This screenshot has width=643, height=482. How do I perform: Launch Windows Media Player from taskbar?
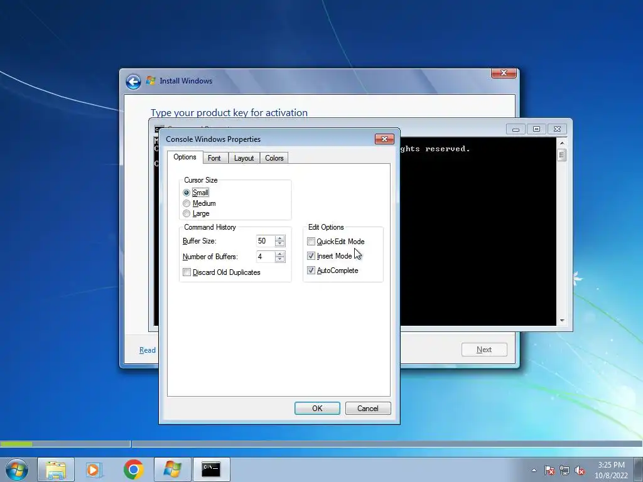[x=94, y=469]
